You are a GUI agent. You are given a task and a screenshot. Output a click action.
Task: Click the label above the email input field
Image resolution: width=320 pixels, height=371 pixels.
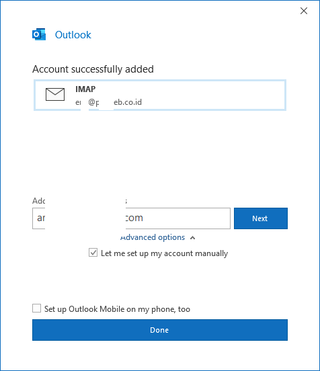79,201
